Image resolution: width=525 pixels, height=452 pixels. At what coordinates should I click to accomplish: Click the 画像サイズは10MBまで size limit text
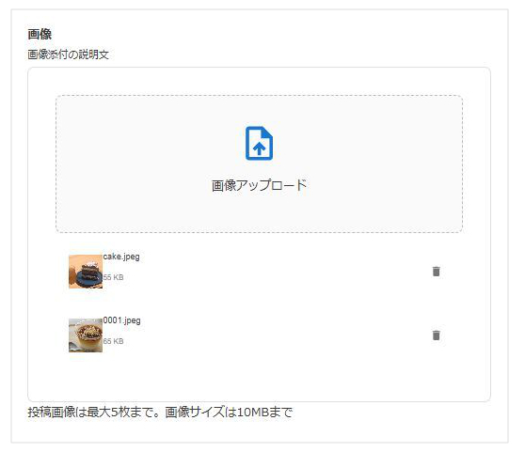click(x=229, y=413)
